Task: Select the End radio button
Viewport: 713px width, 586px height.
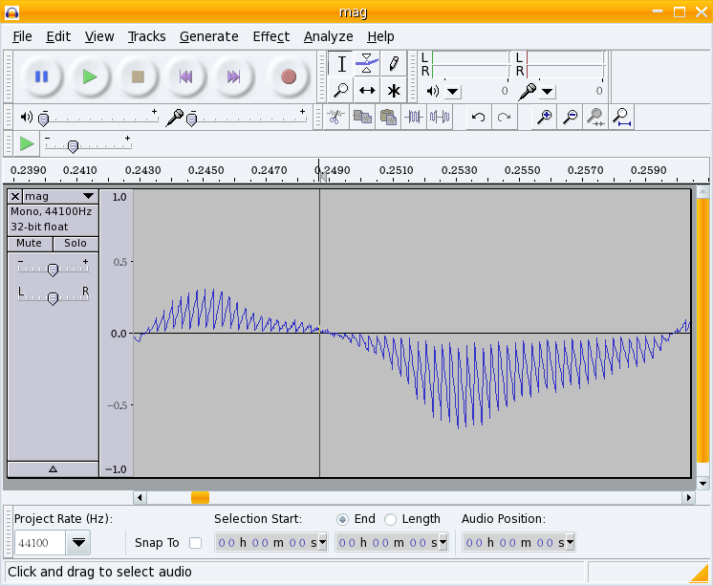Action: pyautogui.click(x=342, y=519)
